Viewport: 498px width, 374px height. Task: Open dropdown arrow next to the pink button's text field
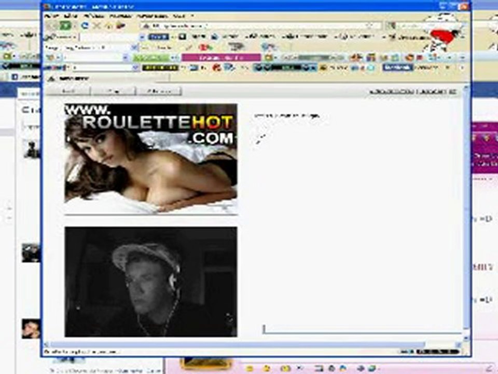pyautogui.click(x=126, y=58)
